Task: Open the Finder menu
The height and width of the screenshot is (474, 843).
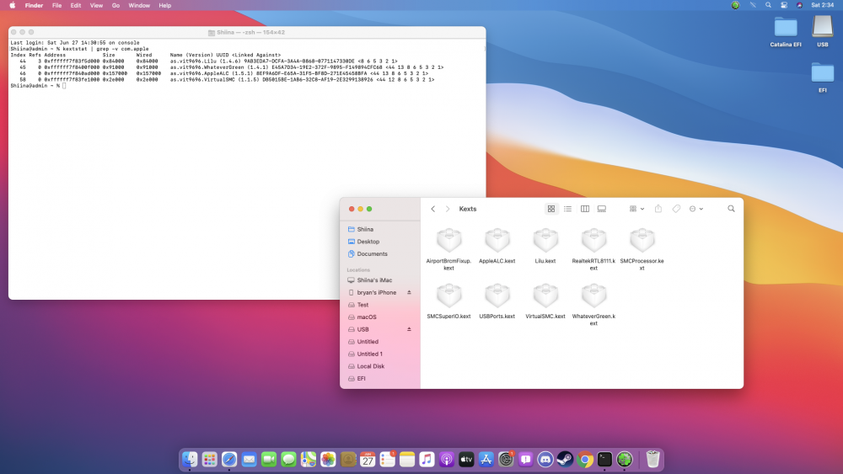Action: click(x=34, y=5)
